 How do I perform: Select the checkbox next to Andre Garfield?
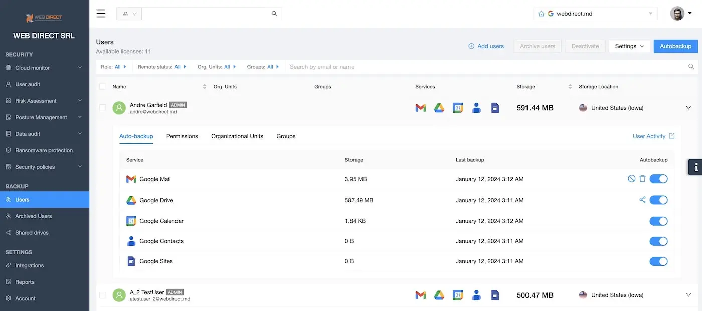click(x=103, y=108)
